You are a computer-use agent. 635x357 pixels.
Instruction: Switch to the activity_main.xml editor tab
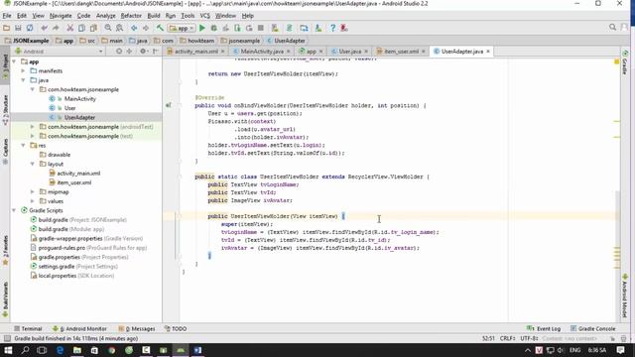tap(196, 52)
